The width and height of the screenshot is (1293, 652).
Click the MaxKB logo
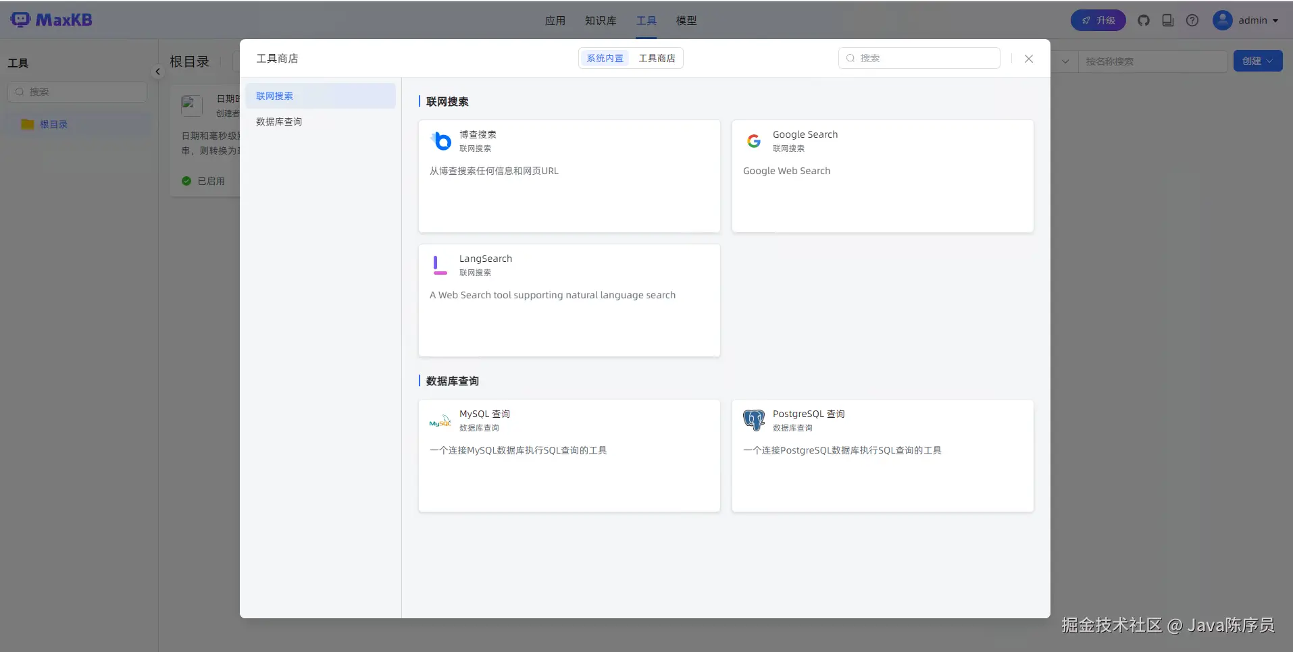coord(51,20)
